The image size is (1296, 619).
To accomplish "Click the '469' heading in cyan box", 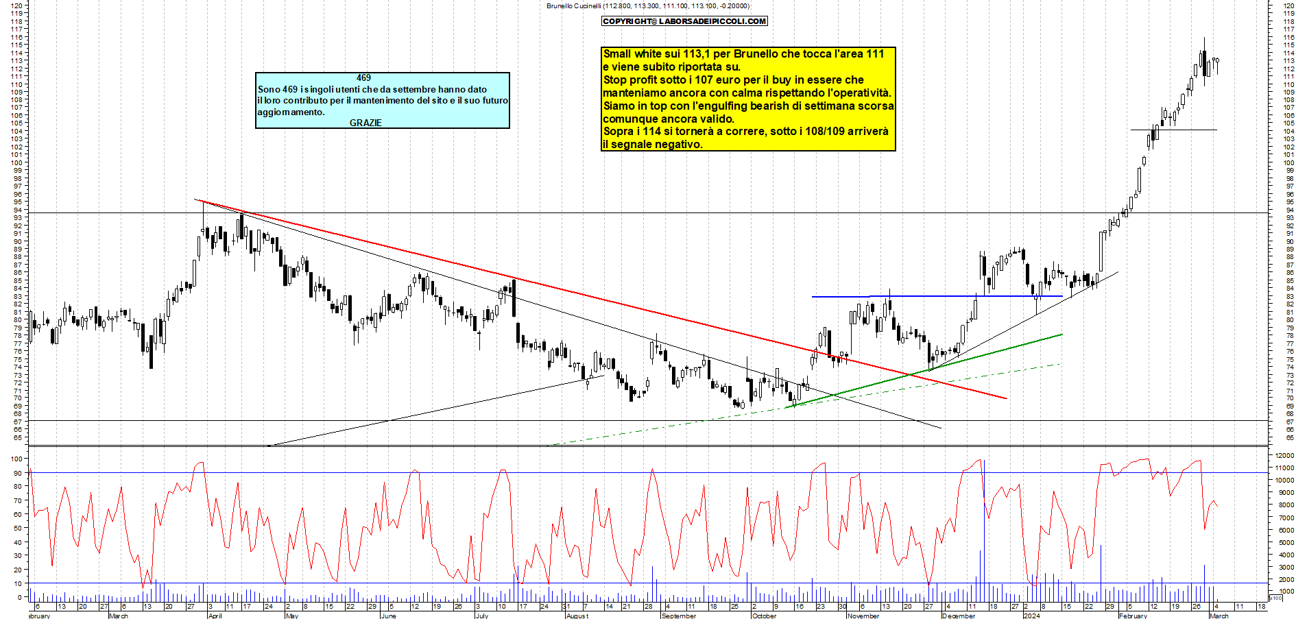I will pos(363,78).
